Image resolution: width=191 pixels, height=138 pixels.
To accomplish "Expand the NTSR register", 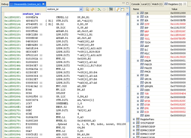I will pyautogui.click(x=138, y=101).
